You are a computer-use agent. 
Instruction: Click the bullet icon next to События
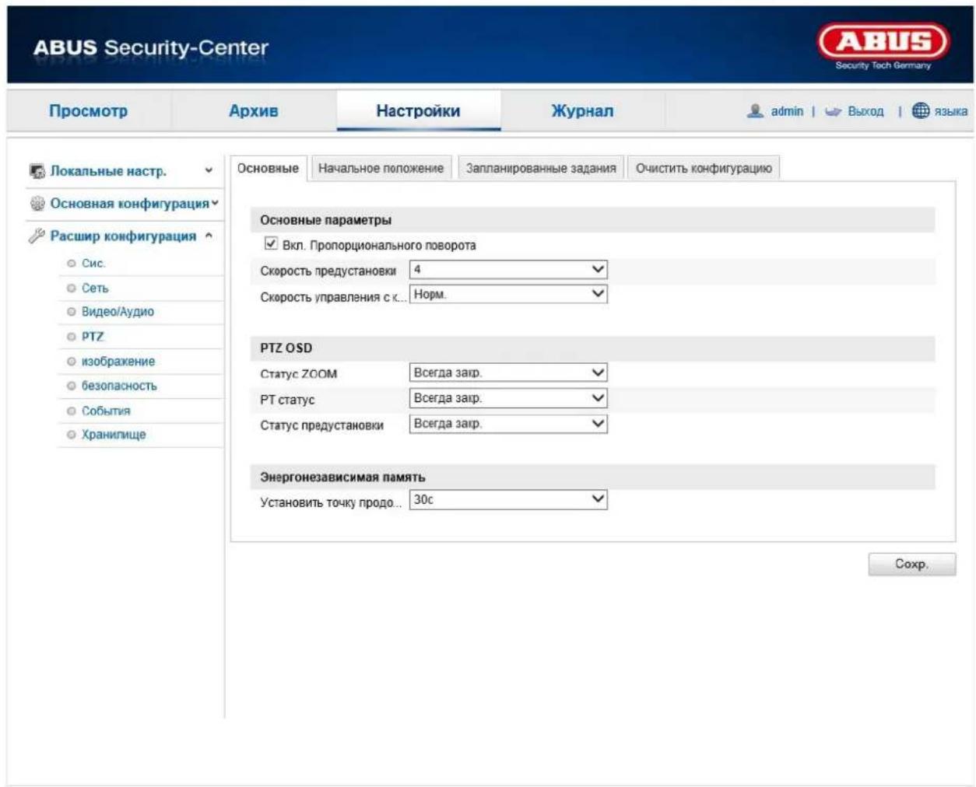click(x=72, y=411)
